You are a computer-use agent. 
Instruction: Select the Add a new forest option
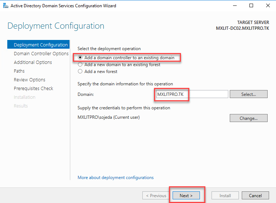tap(80, 72)
